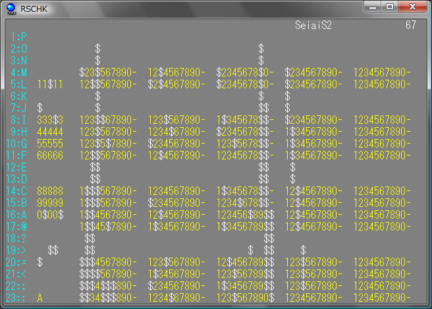Image resolution: width=432 pixels, height=309 pixels.
Task: Click the single $ after label 20:=
Action: pyautogui.click(x=40, y=262)
